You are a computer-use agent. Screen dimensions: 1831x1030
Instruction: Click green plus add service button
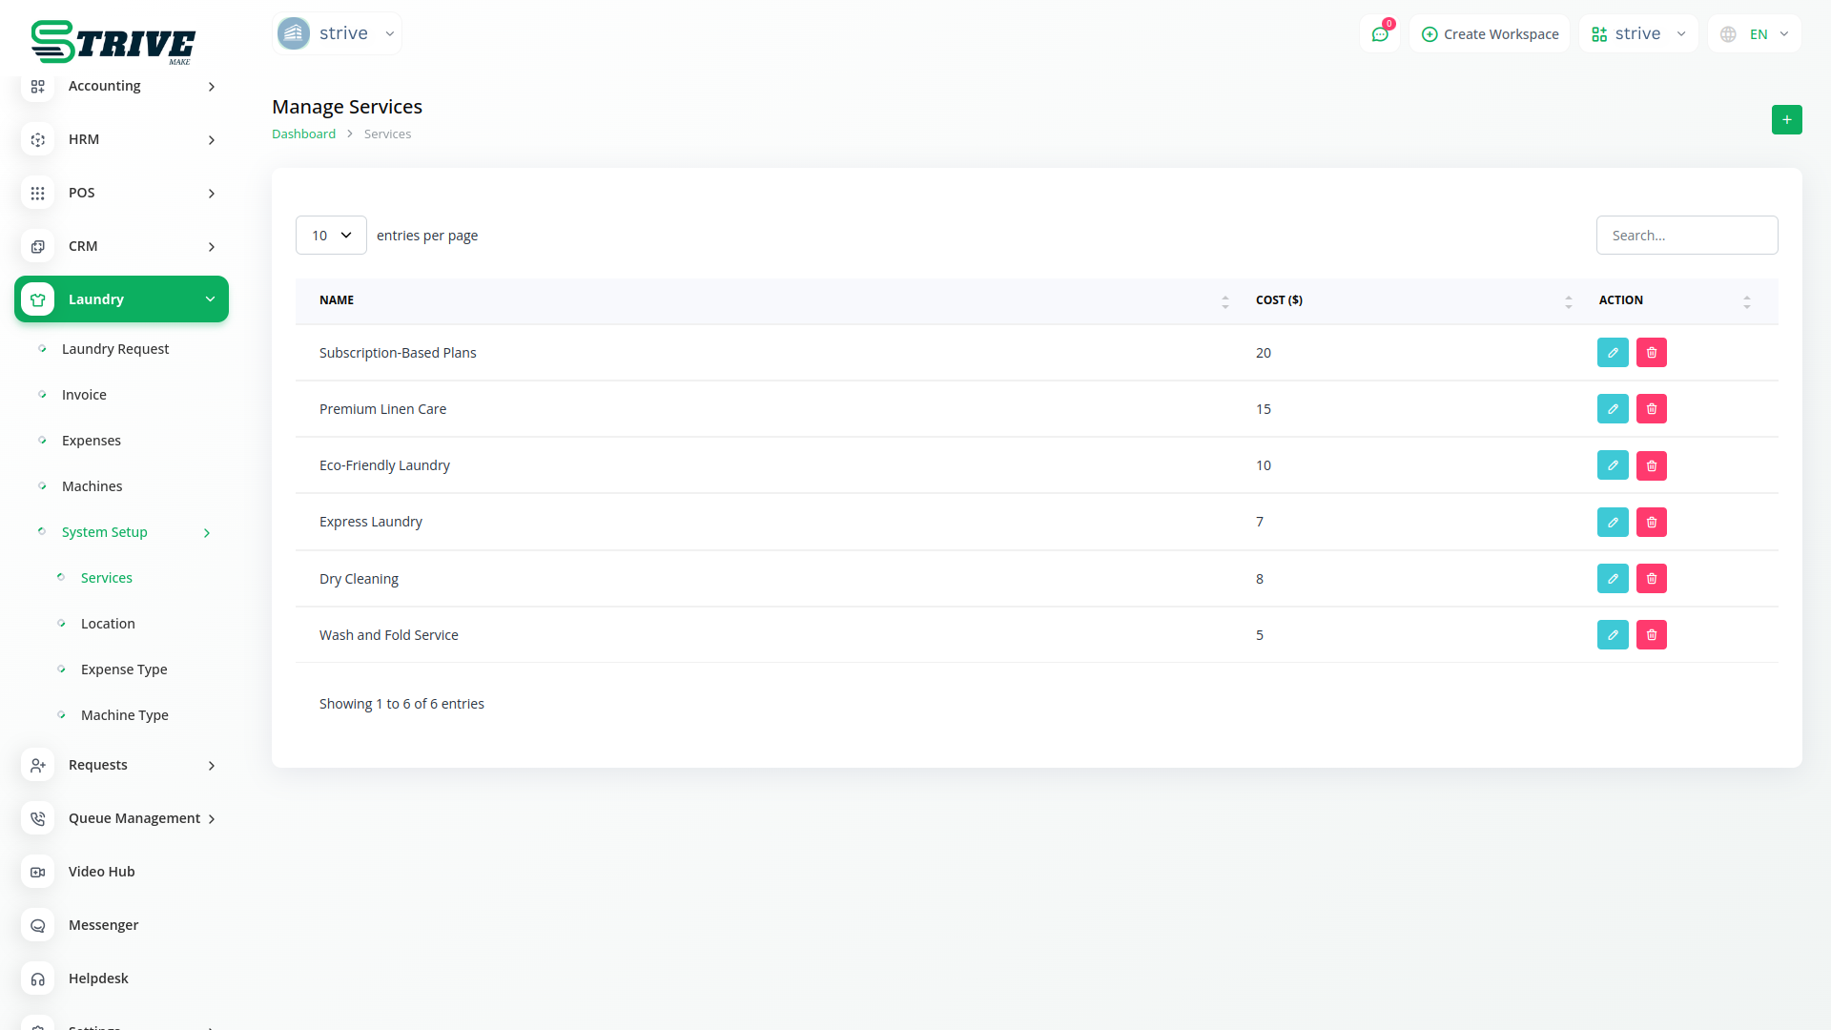point(1786,120)
